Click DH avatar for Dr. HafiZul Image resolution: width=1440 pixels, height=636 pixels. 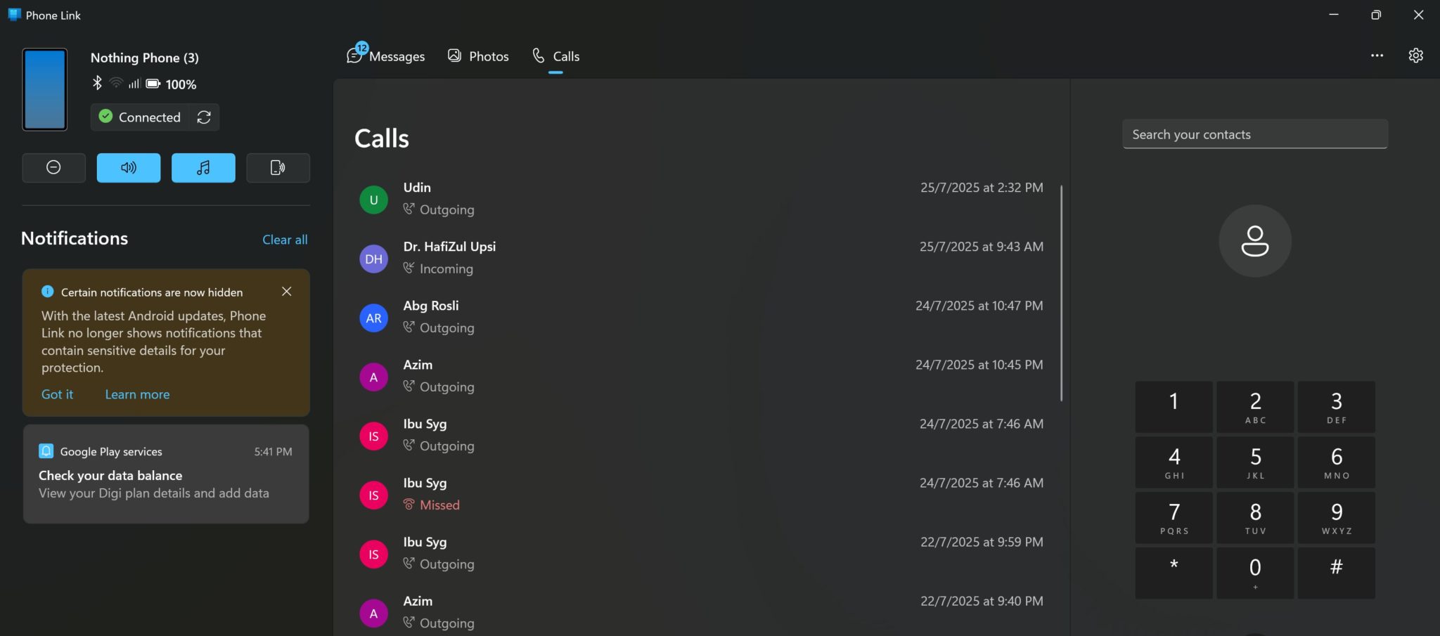point(373,259)
